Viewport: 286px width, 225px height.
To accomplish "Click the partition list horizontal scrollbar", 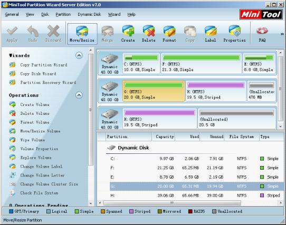I will (x=172, y=202).
